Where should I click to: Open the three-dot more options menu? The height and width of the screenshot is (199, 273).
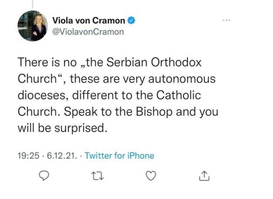click(x=226, y=21)
